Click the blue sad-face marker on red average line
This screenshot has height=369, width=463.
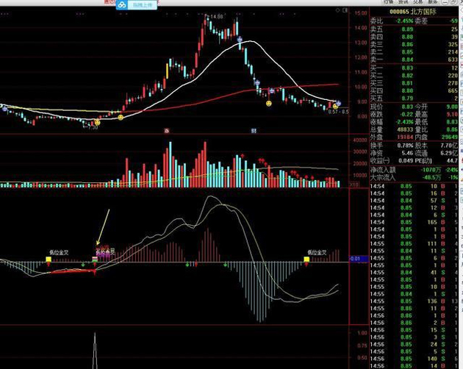(x=272, y=90)
